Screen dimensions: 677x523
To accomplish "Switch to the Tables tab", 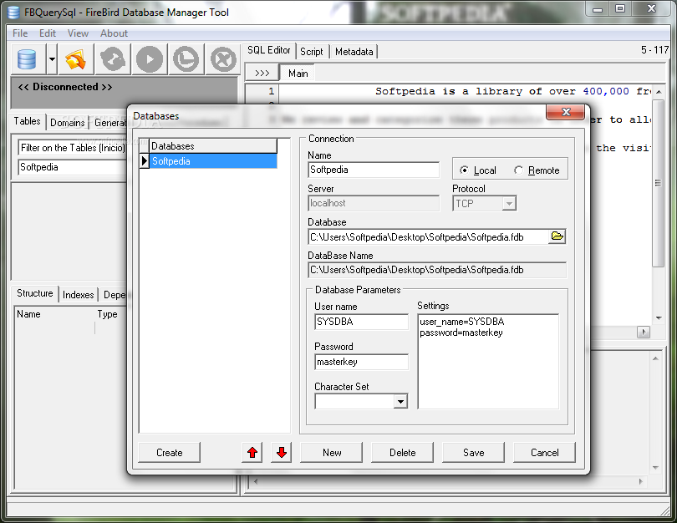I will click(28, 121).
